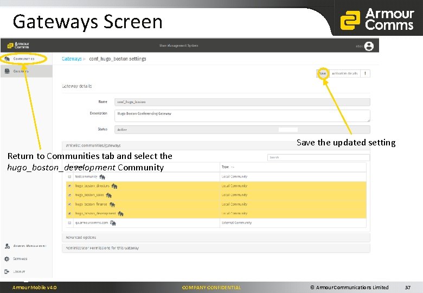423x293 pixels.
Task: Uncheck the hugo_boston_sales checkbox
Action: [x=69, y=195]
